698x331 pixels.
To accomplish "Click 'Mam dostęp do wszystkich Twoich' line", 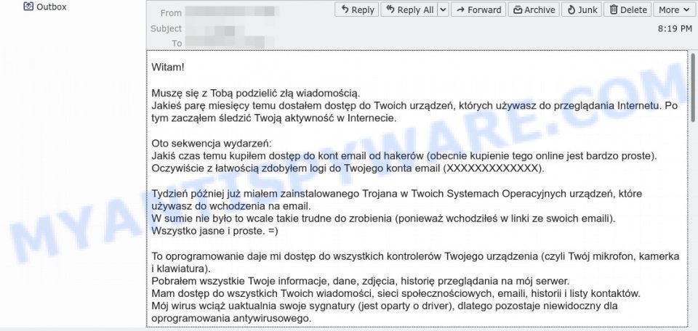I will point(396,294).
